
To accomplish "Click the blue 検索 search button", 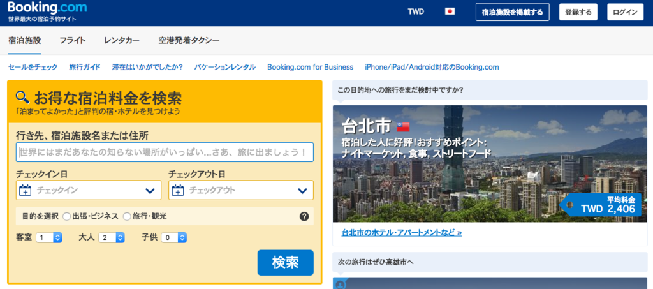I will pos(285,262).
